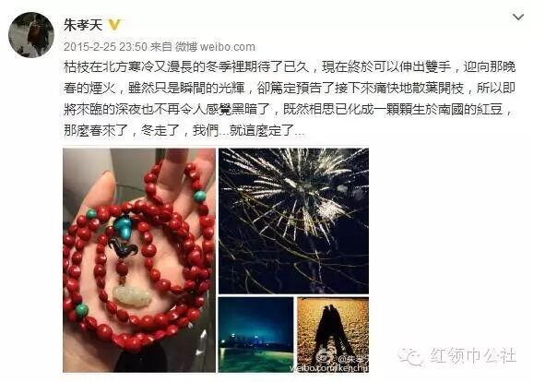Click the 朱孝天 profile avatar
Screen dimensions: 533x382
coord(31,35)
